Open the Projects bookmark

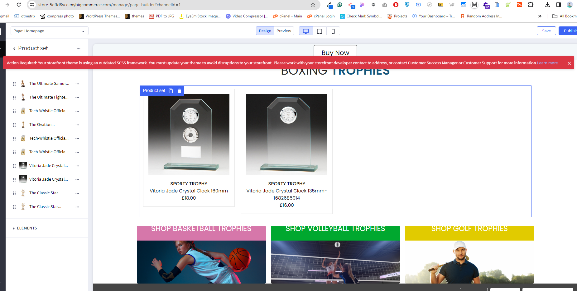coord(397,16)
